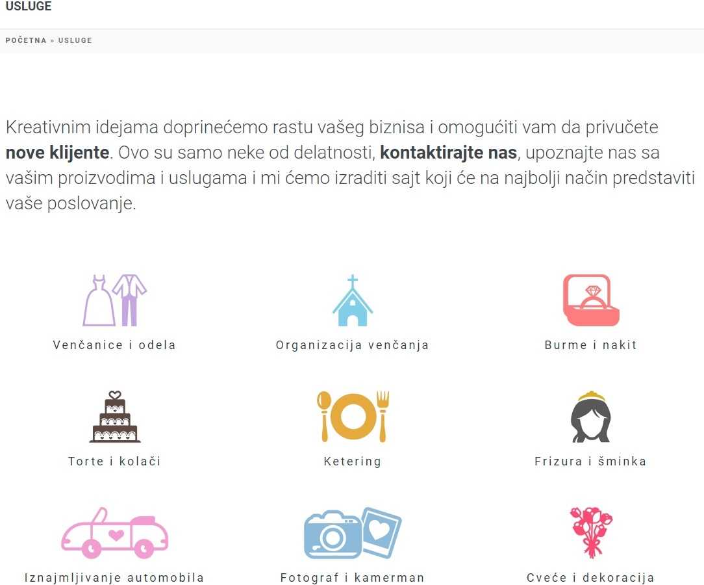The width and height of the screenshot is (704, 585).
Task: Click the pink wedding car icon
Action: 114,533
